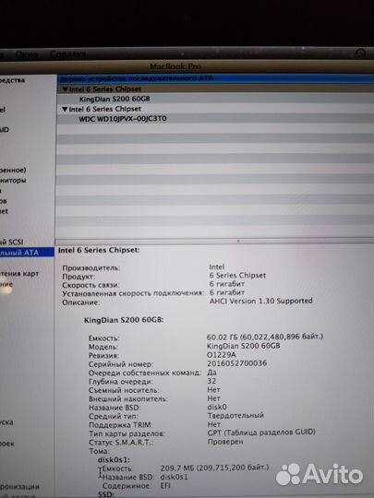374x498 pixels.
Task: Open the Time Machine menu bar icon
Action: pos(360,53)
